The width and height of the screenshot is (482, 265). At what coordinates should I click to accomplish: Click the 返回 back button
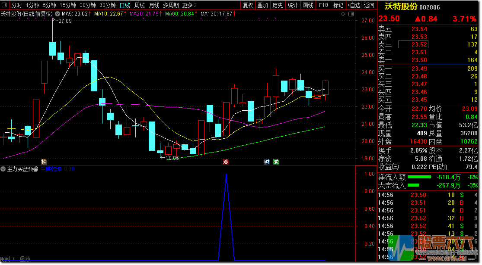point(369,5)
